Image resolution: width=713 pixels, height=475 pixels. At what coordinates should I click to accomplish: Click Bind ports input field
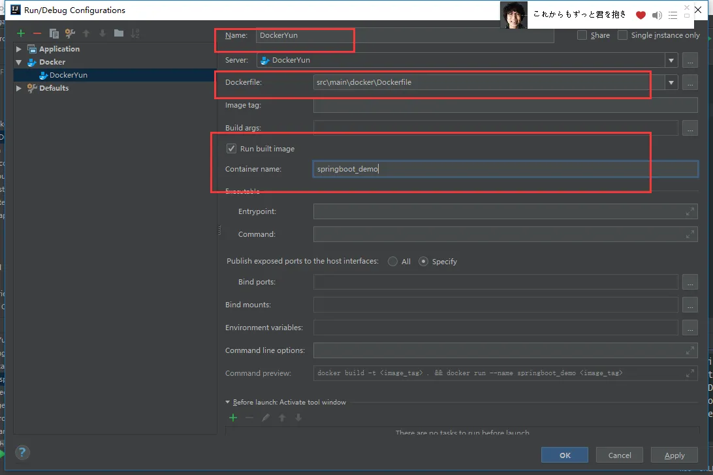pyautogui.click(x=496, y=282)
